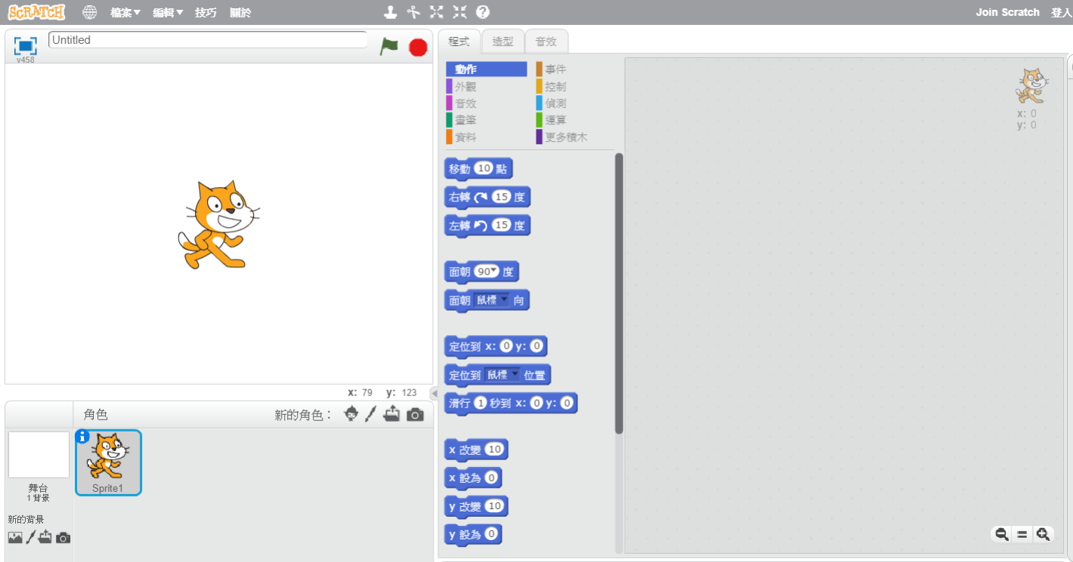Click the blocks palette vertical scrollbar
The image size is (1073, 562).
[619, 293]
